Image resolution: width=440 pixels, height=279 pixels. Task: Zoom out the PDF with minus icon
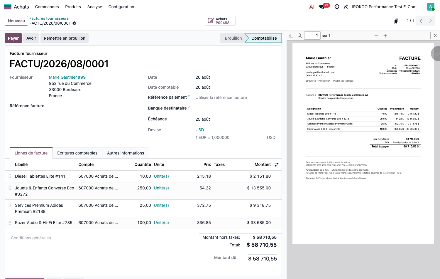376,36
